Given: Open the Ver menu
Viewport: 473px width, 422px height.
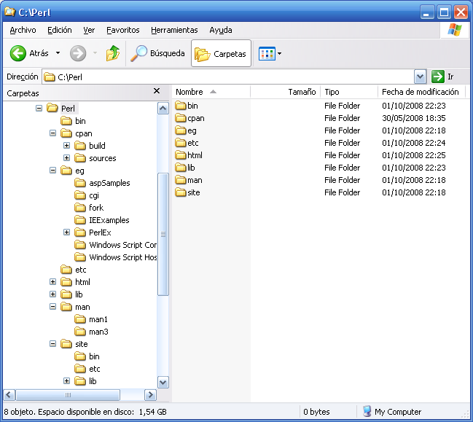Looking at the screenshot, I should pyautogui.click(x=89, y=30).
